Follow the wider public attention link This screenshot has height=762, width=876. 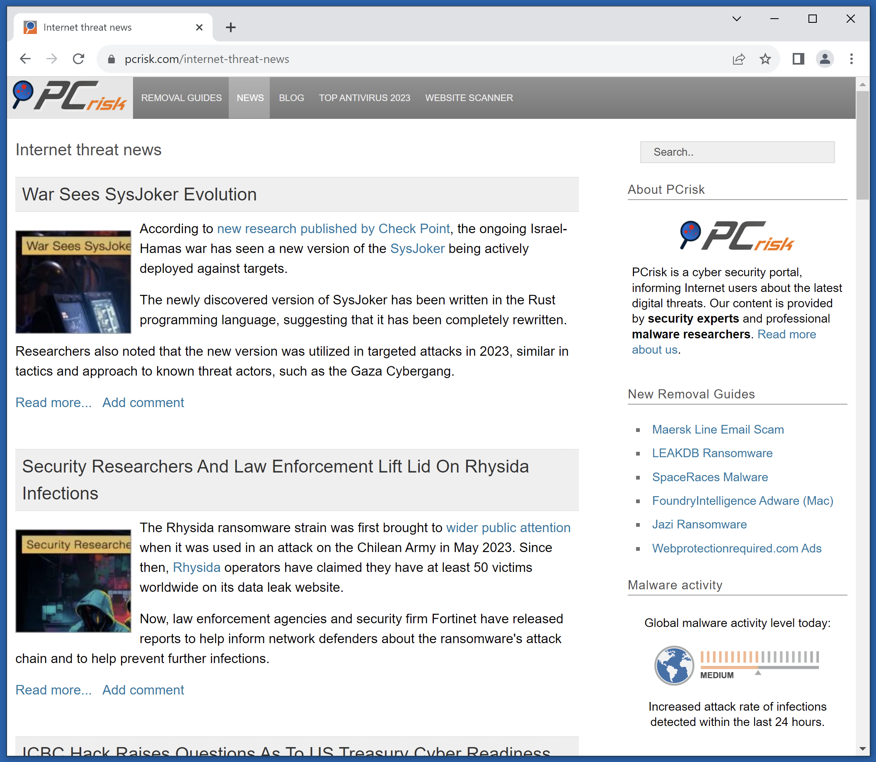coord(508,528)
